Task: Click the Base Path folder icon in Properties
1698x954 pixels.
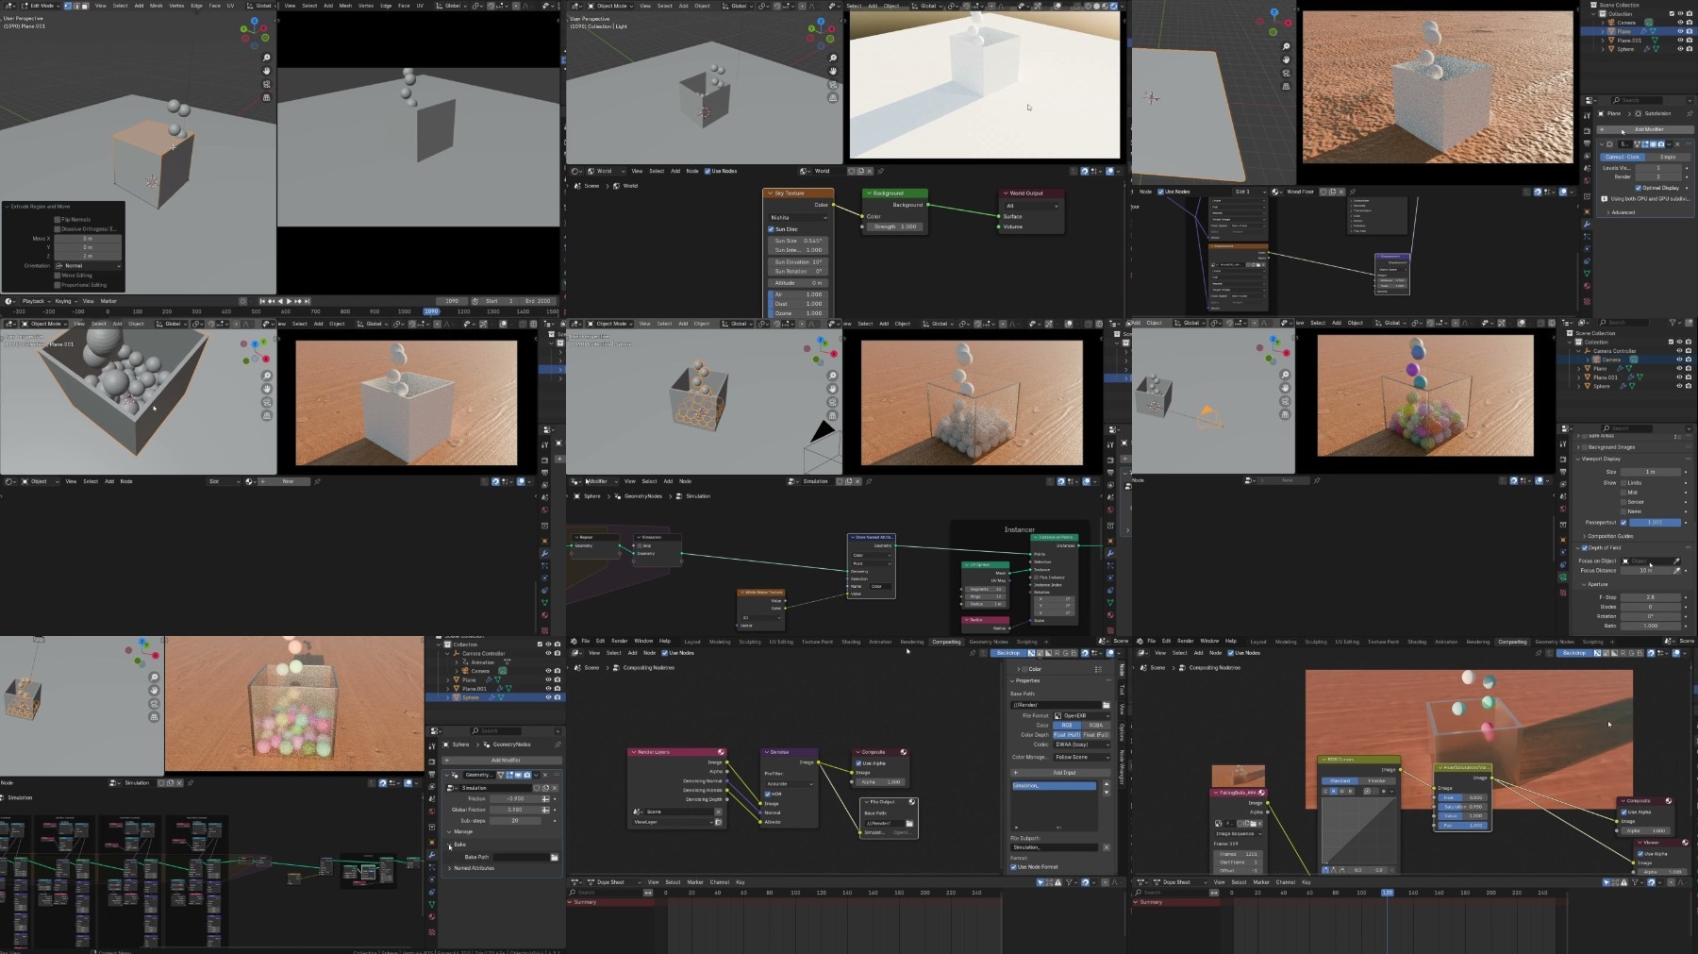Action: (1106, 705)
